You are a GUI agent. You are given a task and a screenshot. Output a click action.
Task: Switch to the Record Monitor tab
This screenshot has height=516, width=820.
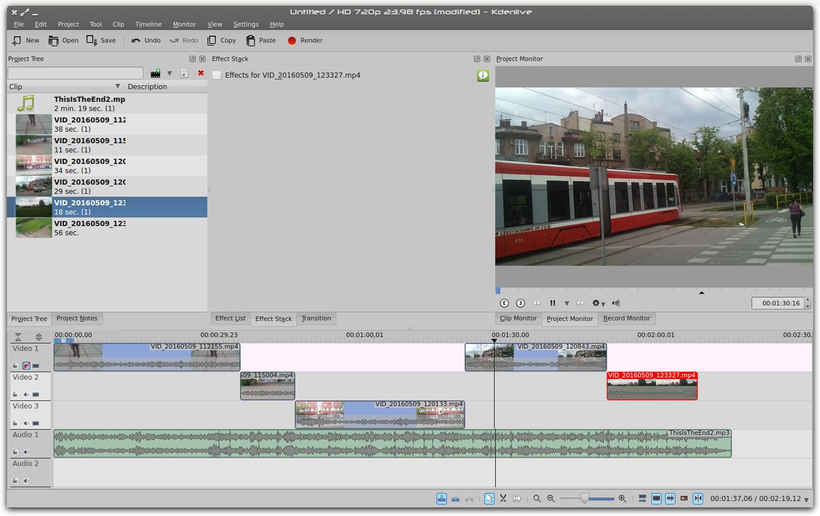coord(627,318)
